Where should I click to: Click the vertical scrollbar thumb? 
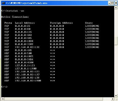(x=116, y=41)
